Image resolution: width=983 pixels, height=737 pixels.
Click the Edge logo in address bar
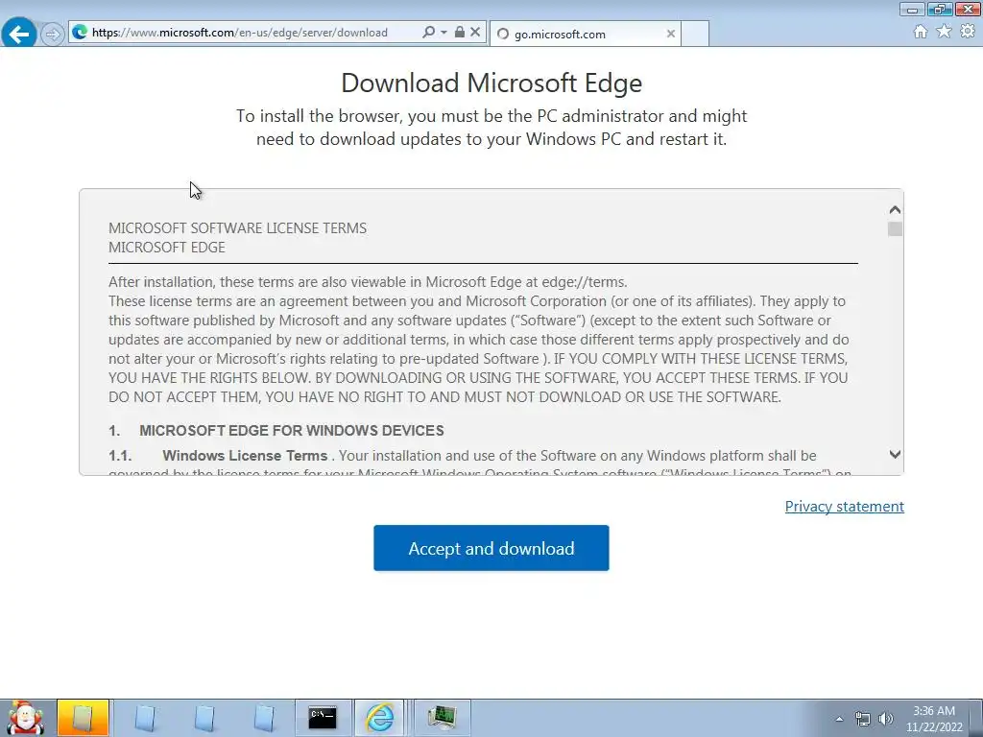coord(80,32)
